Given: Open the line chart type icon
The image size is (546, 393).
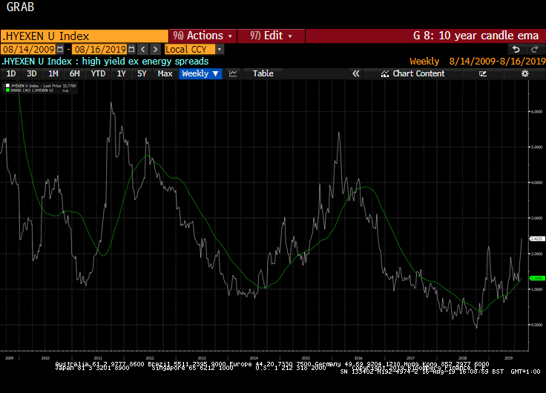Looking at the screenshot, I should coord(233,73).
